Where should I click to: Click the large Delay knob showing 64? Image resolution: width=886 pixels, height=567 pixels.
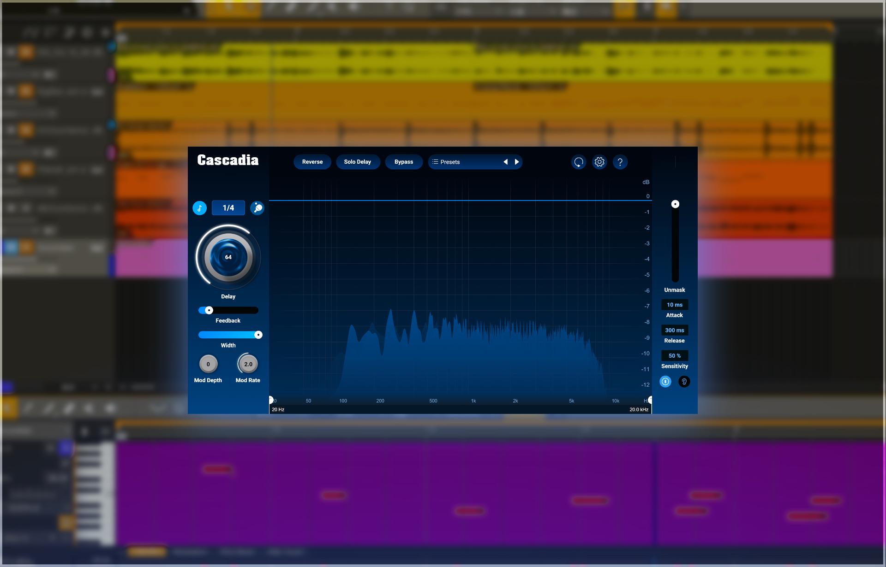[228, 257]
